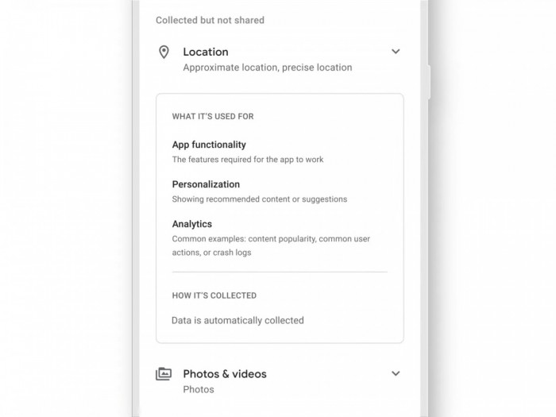Select the Personalization title

coord(206,184)
